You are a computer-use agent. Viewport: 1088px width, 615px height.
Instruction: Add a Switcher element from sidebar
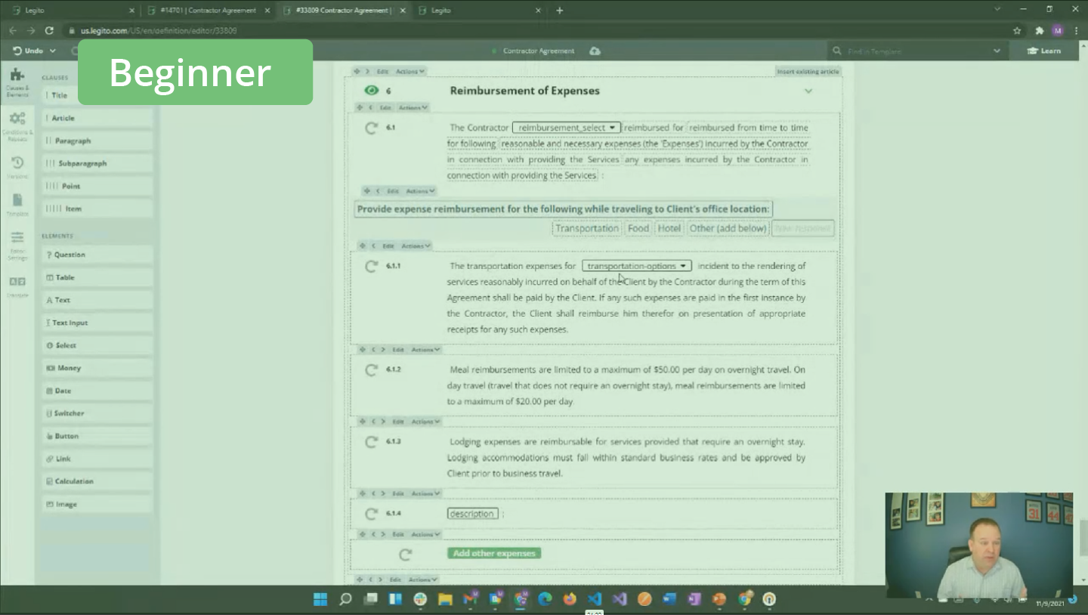[98, 413]
